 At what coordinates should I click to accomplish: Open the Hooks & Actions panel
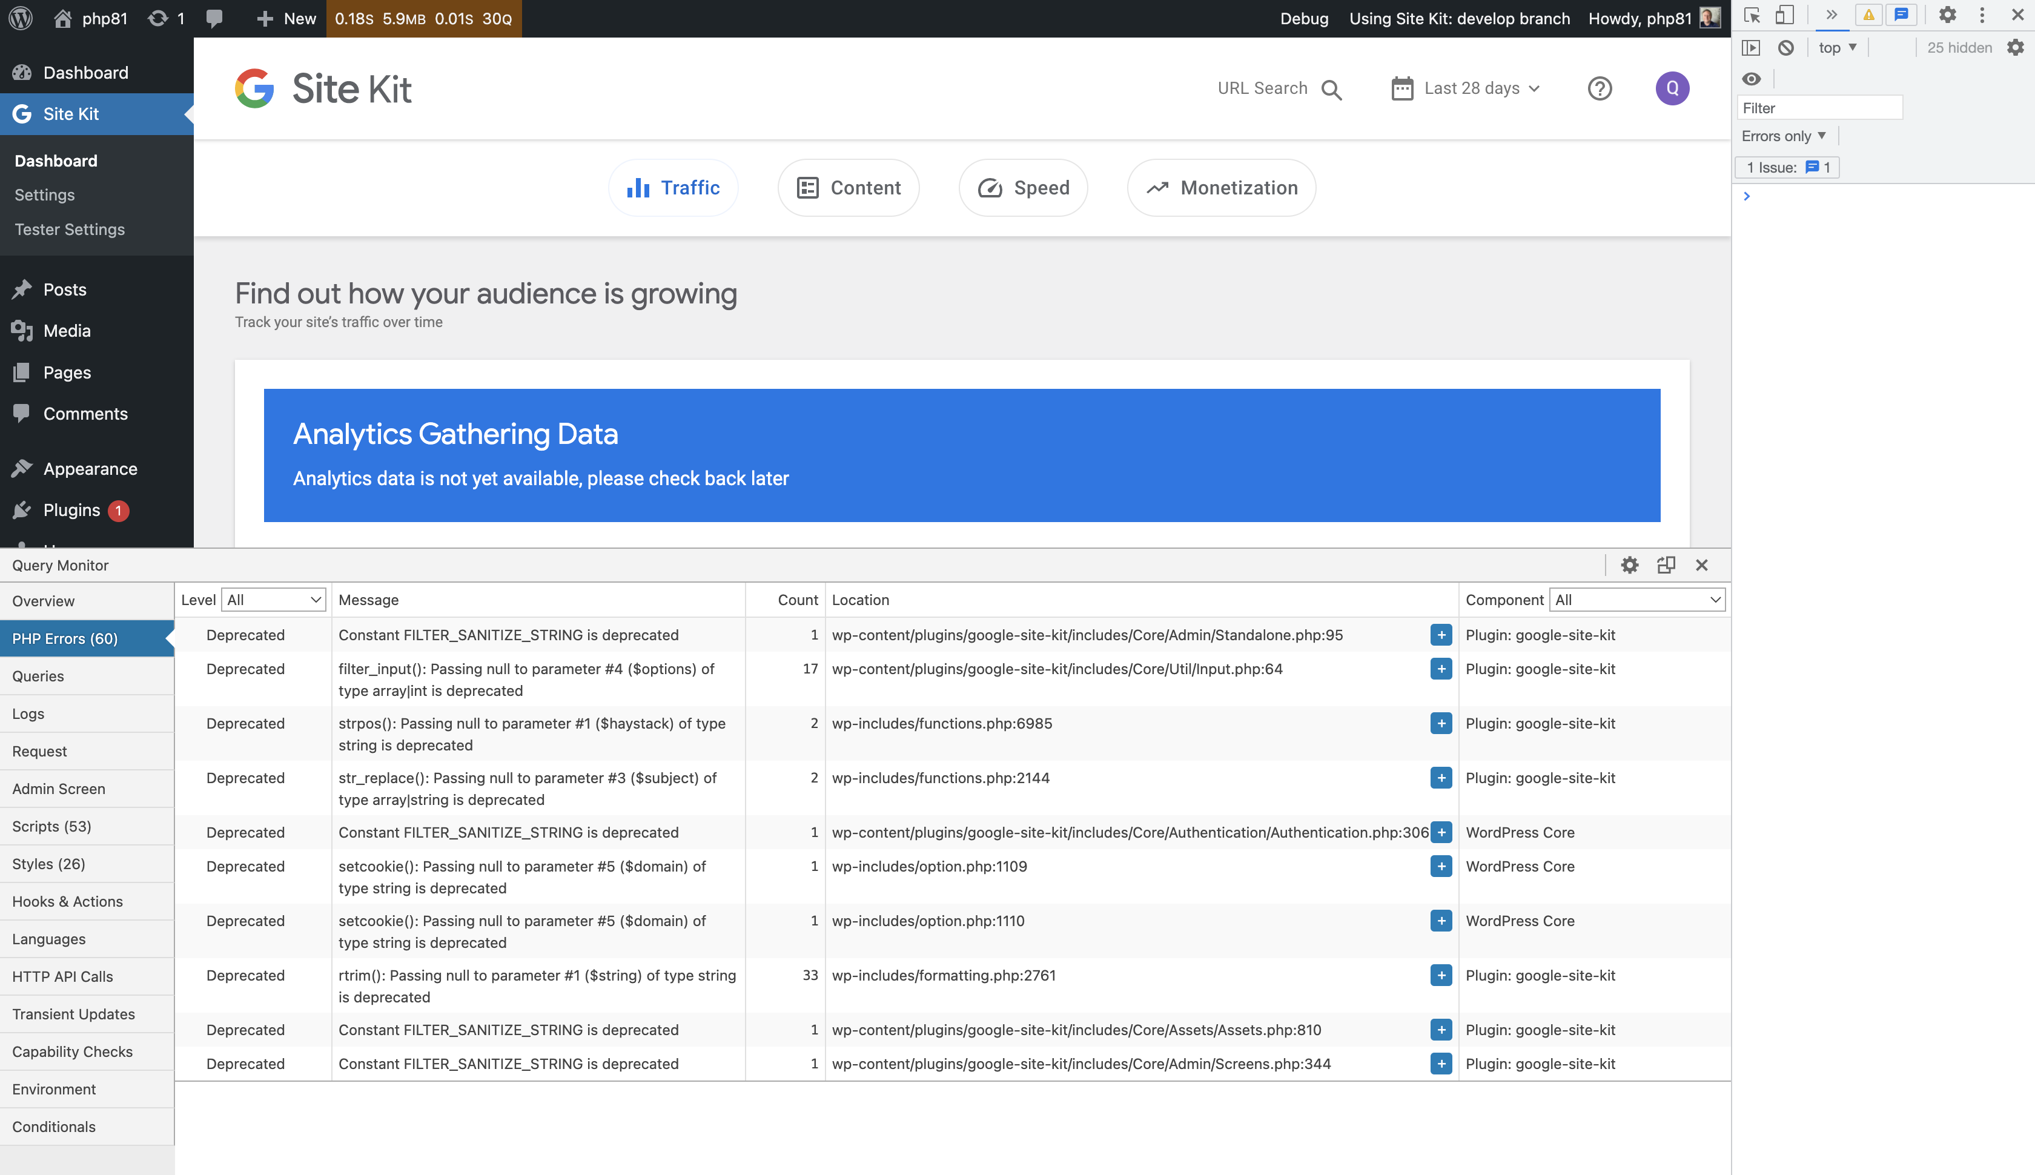click(87, 901)
